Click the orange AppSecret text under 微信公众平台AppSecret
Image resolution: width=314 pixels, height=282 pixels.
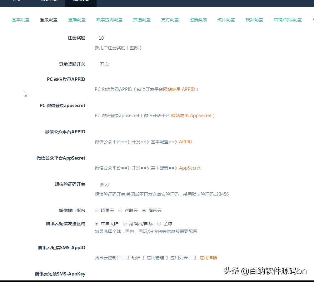point(190,168)
